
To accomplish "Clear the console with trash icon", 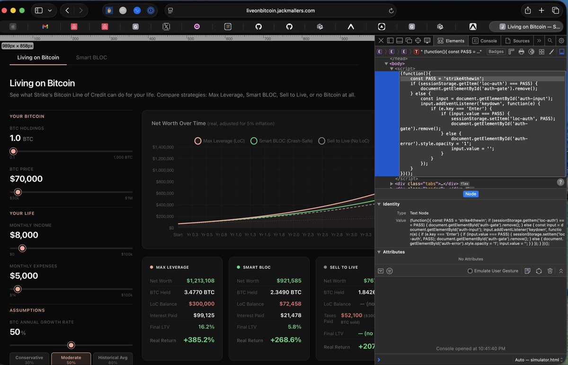I will [550, 271].
